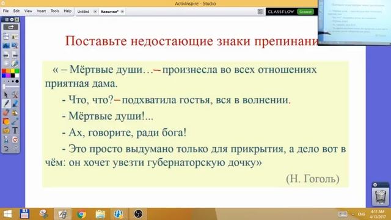Choose the medium pen width dot

point(13,81)
